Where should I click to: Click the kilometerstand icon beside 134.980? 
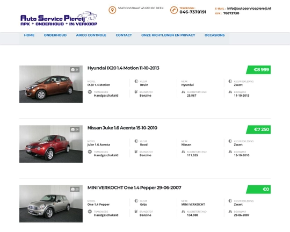pyautogui.click(x=183, y=212)
